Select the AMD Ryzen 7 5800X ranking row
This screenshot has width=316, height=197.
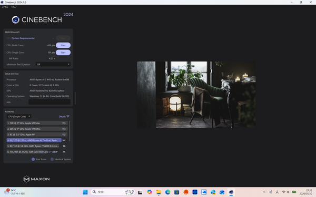click(x=33, y=146)
